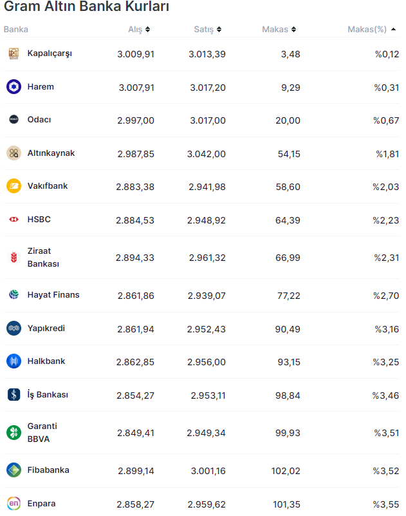Click the Kapalıçarşı logo icon

point(14,53)
